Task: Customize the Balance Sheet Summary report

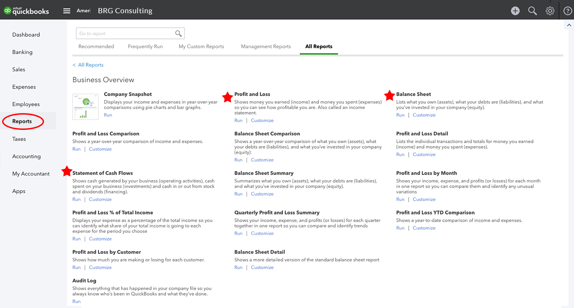Action: point(262,194)
